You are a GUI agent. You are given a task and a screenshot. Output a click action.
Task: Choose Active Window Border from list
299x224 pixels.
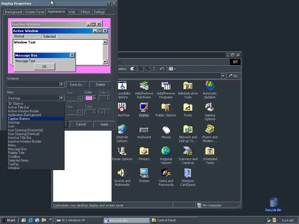pos(36,111)
